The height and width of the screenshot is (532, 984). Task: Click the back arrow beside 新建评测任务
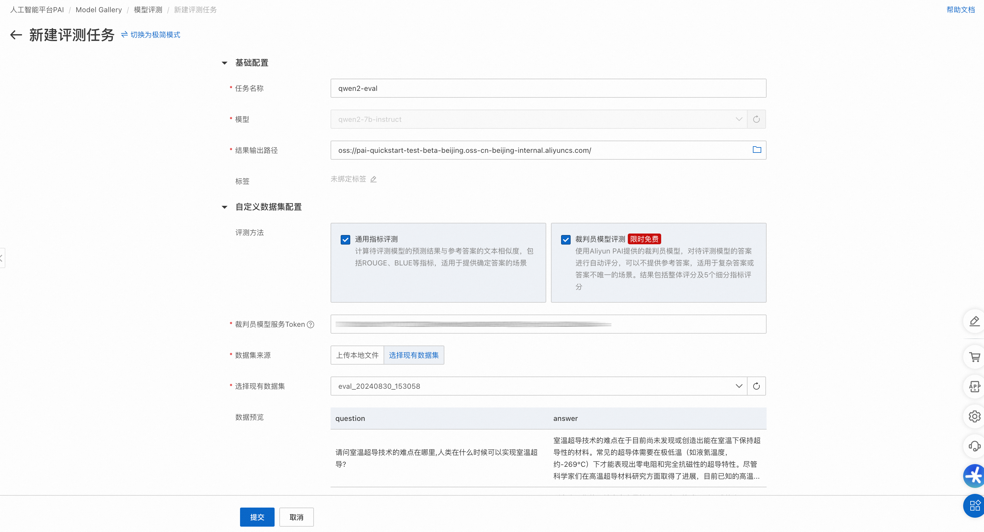(x=16, y=35)
